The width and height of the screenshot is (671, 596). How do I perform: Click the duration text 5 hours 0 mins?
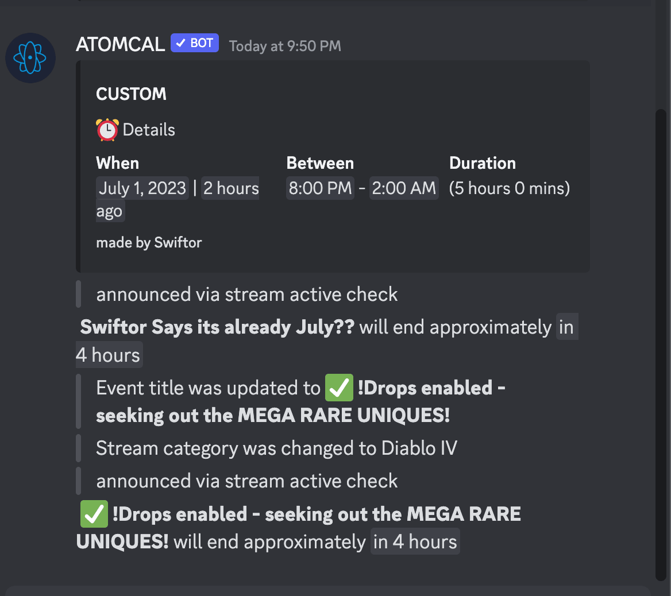pos(509,188)
